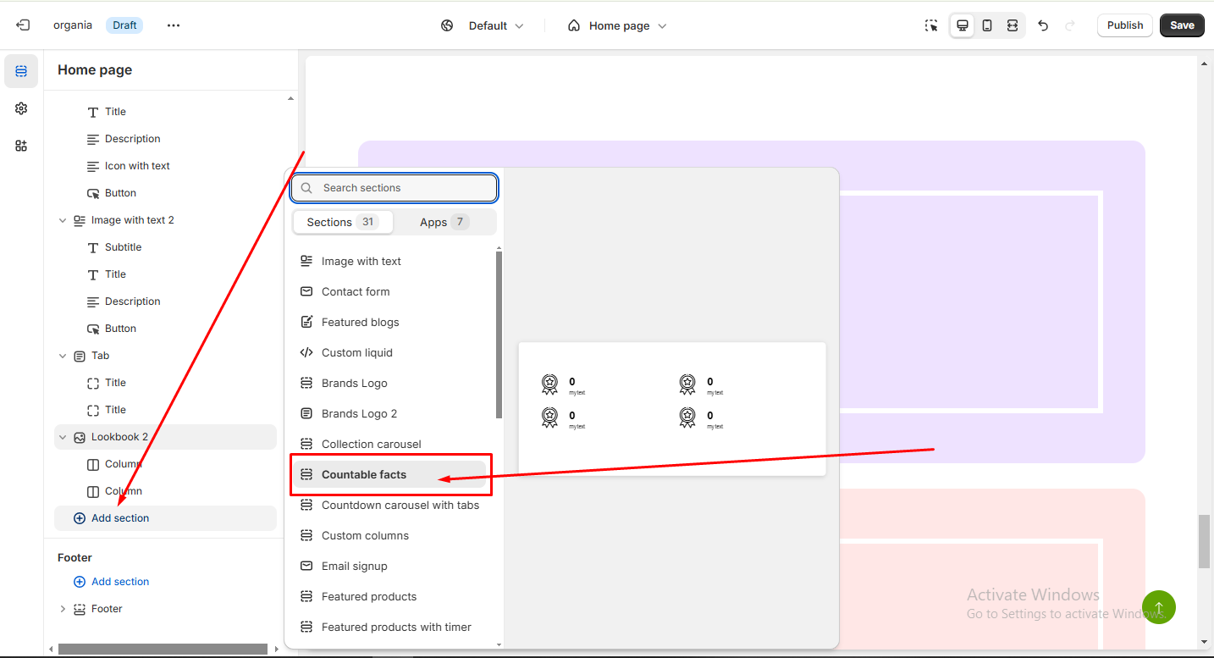Switch to desktop preview view
1214x658 pixels.
[x=963, y=25]
